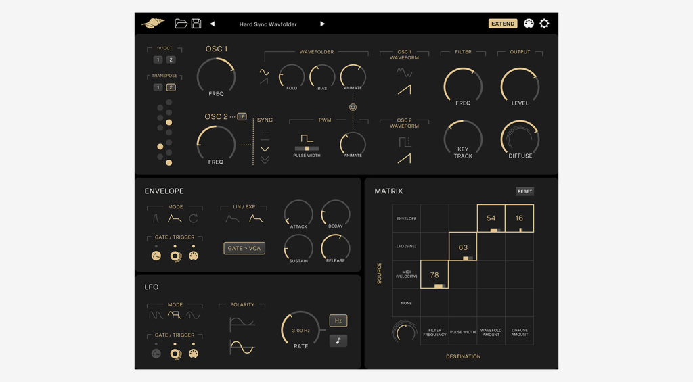Go to the next preset with right arrow

pyautogui.click(x=322, y=24)
